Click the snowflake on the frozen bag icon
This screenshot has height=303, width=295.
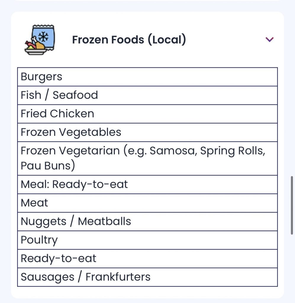click(x=44, y=37)
